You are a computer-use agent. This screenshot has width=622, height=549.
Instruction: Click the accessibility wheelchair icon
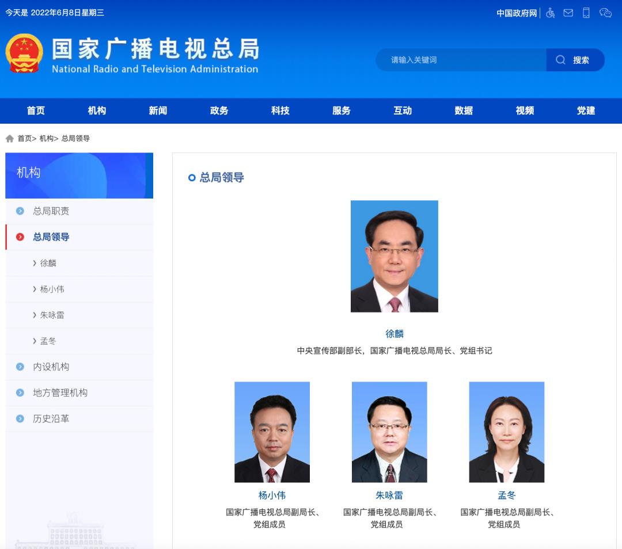550,13
